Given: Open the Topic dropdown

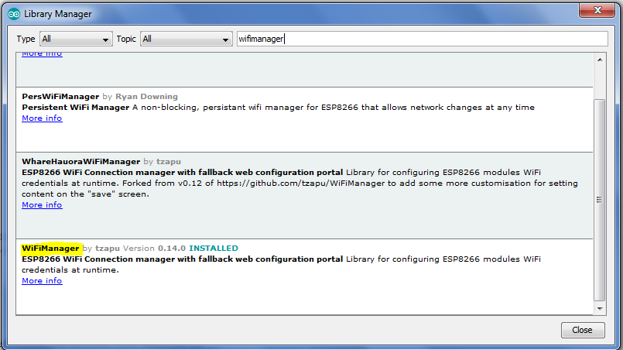Looking at the screenshot, I should click(x=186, y=39).
